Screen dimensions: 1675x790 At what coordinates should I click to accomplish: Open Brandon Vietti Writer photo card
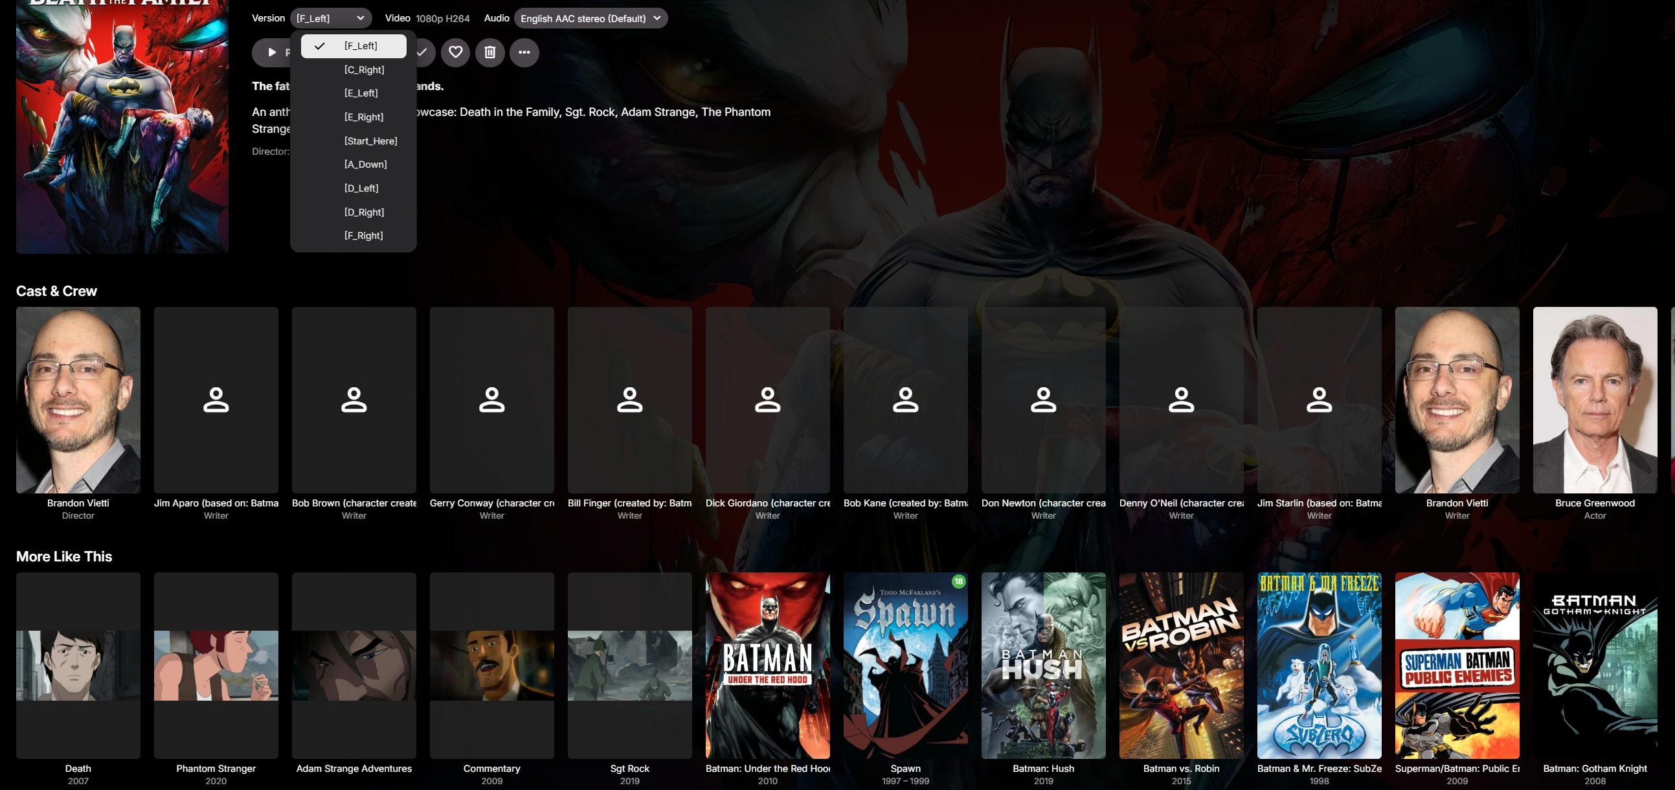coord(1457,400)
